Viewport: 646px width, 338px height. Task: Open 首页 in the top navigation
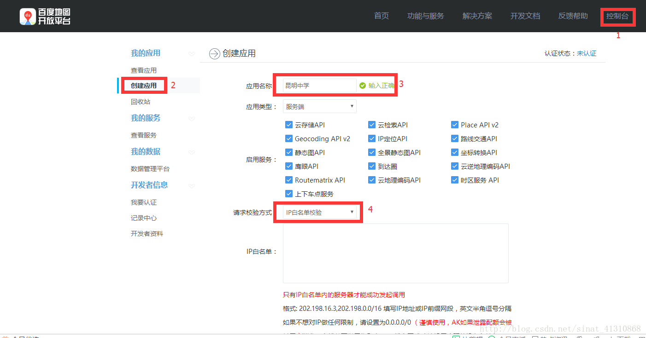click(x=382, y=16)
